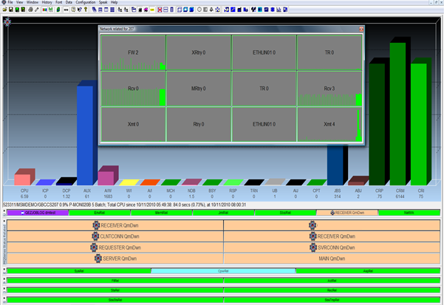
Task: Click the pink CPU bar
Action: point(24,178)
